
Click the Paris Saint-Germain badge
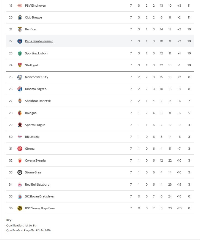tap(20, 41)
